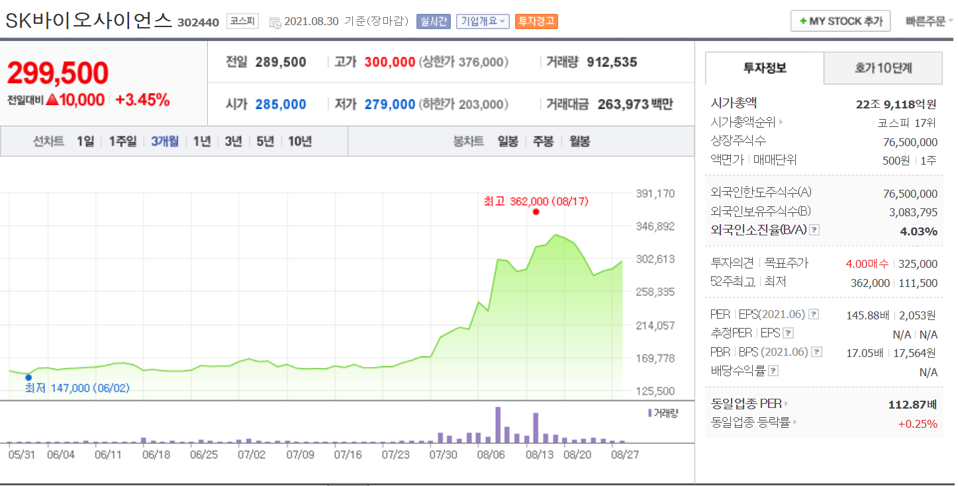Click the 최저 147,000 blue marker dot
Viewport: 958px width, 486px height.
click(28, 378)
